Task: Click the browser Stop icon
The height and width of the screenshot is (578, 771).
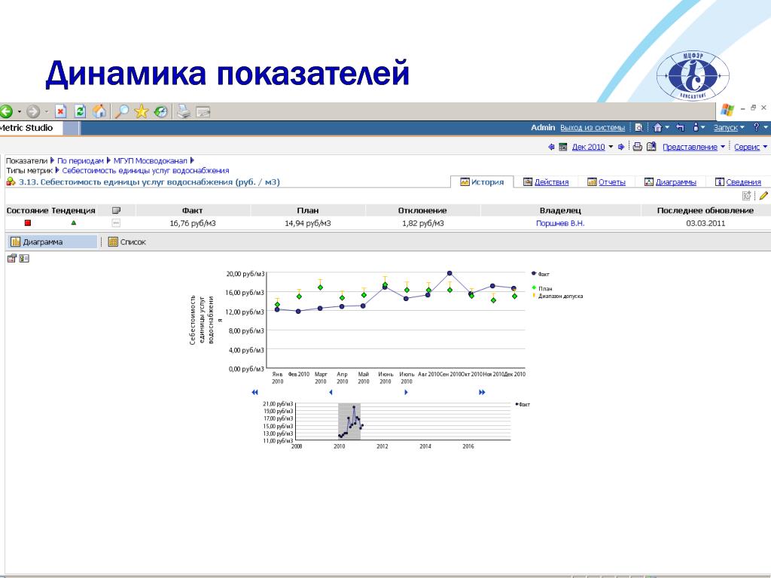Action: coord(61,111)
